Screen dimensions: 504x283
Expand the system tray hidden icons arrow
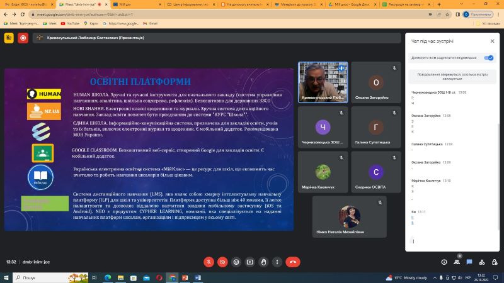pyautogui.click(x=435, y=277)
